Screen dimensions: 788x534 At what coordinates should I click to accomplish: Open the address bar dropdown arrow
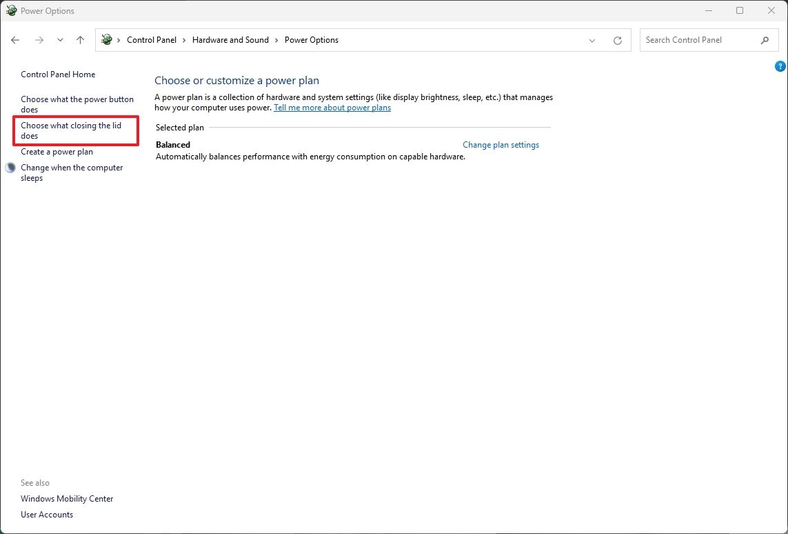point(592,40)
